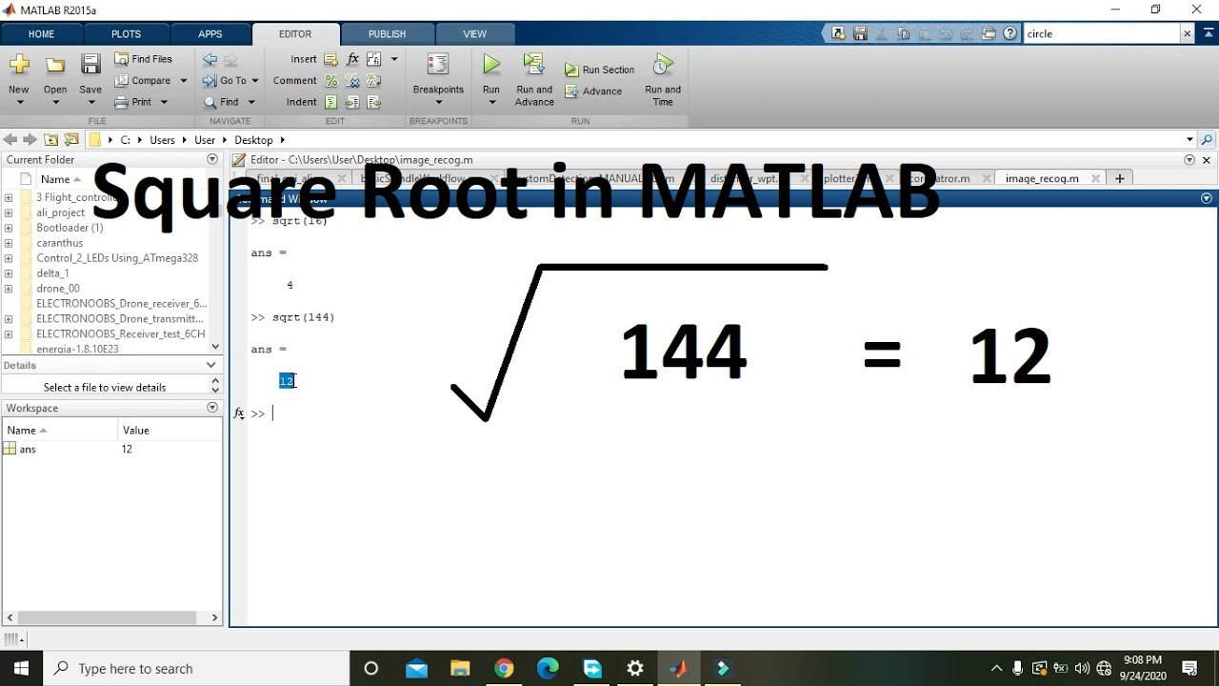Click the Advance button
The height and width of the screenshot is (686, 1219).
click(593, 91)
